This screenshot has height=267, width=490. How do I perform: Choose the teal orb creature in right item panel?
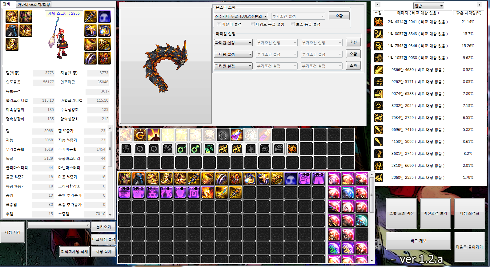coord(362,221)
